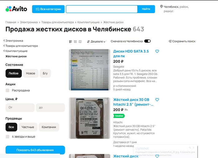Switch to list view layout icon
This screenshot has width=218, height=158.
71,41
